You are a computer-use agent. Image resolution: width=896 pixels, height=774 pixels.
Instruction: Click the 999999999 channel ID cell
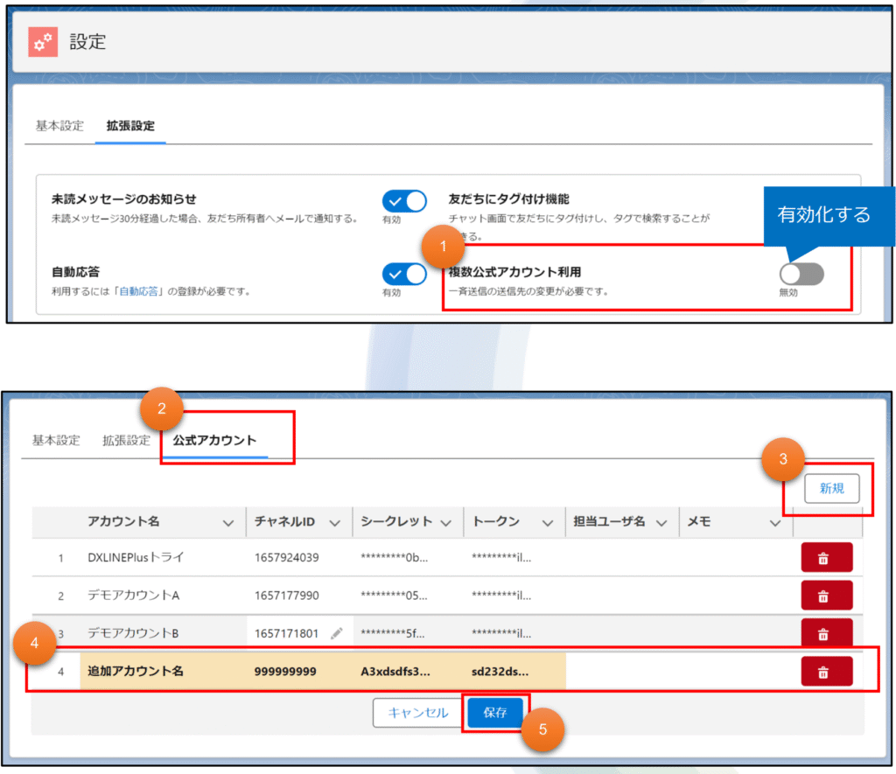tap(285, 672)
